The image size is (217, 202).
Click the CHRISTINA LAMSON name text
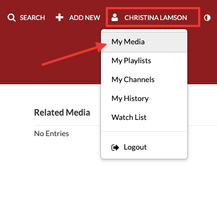tap(155, 18)
